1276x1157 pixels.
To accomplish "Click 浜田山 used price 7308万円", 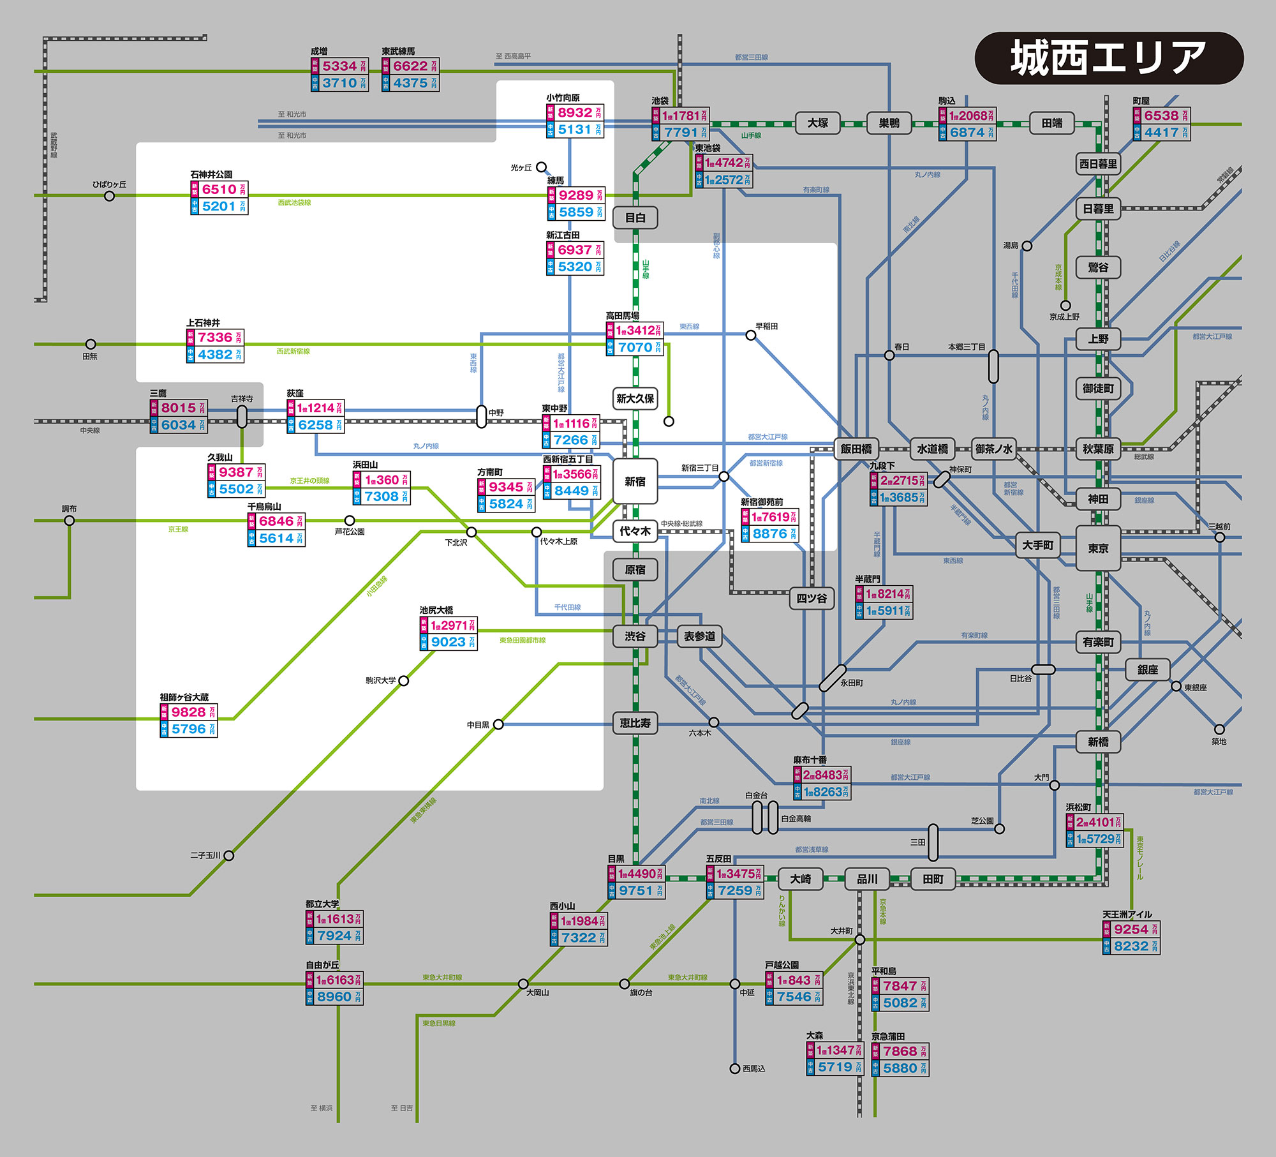I will [x=382, y=496].
